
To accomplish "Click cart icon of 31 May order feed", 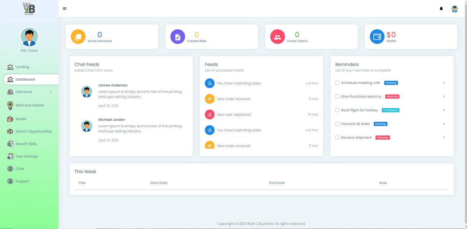I will point(210,99).
